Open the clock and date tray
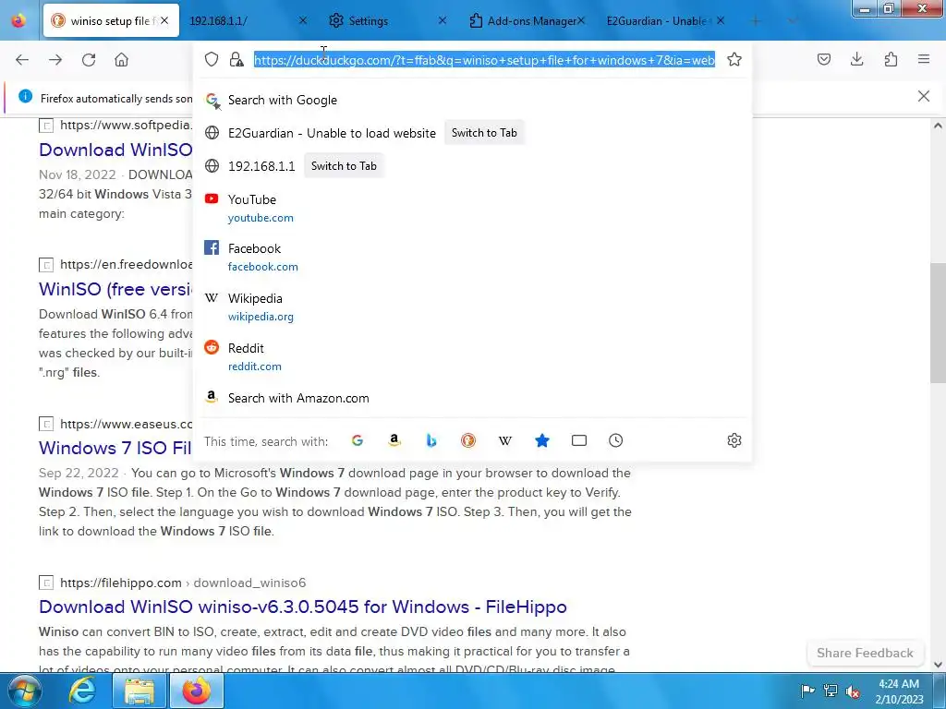The height and width of the screenshot is (709, 946). [899, 691]
